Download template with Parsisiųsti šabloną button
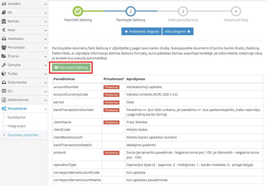 pos(71,68)
